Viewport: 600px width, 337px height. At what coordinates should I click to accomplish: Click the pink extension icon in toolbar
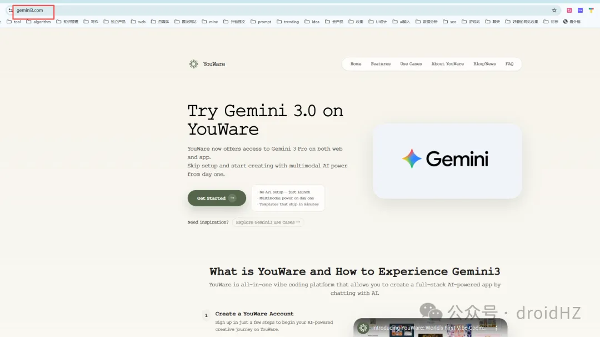569,11
